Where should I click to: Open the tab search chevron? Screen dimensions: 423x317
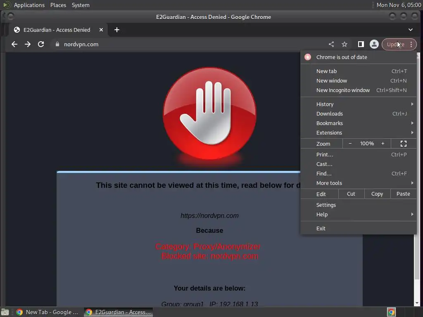point(410,30)
